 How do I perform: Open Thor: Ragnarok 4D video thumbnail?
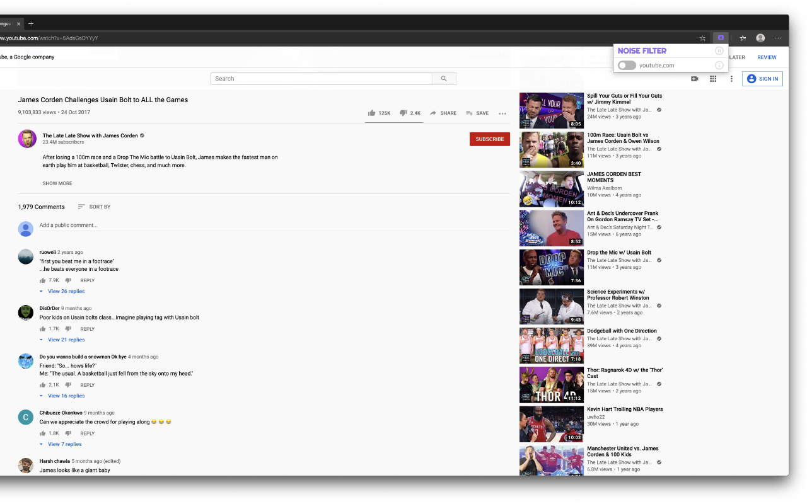(552, 385)
